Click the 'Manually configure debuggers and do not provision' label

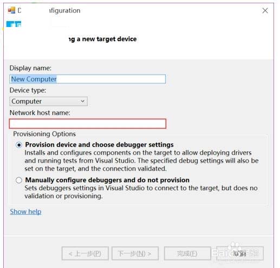(x=107, y=180)
